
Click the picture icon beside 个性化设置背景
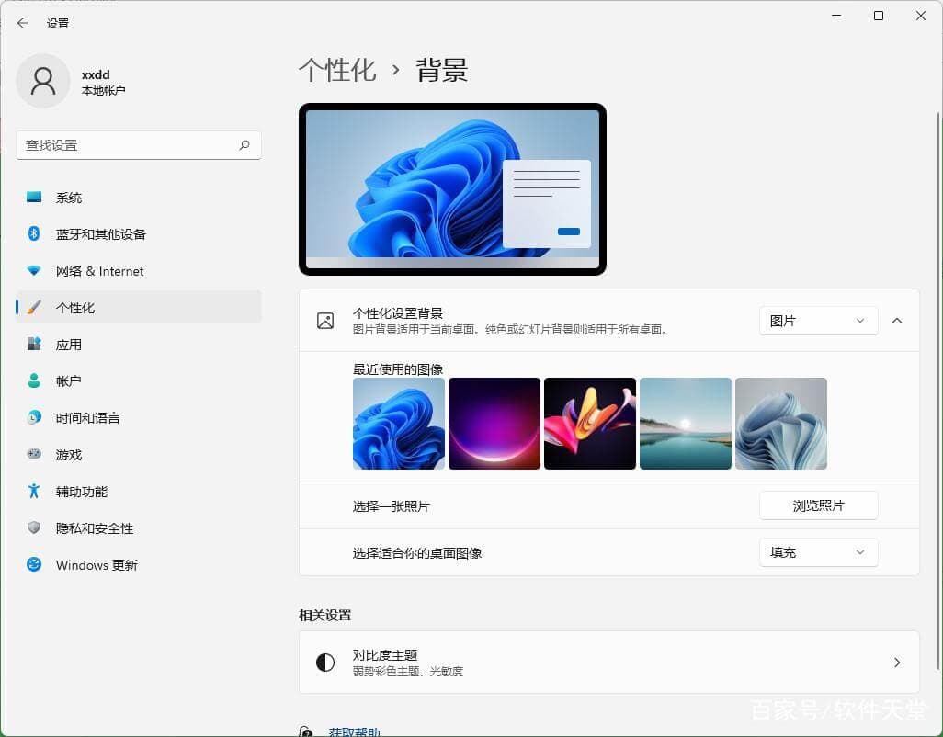point(325,321)
